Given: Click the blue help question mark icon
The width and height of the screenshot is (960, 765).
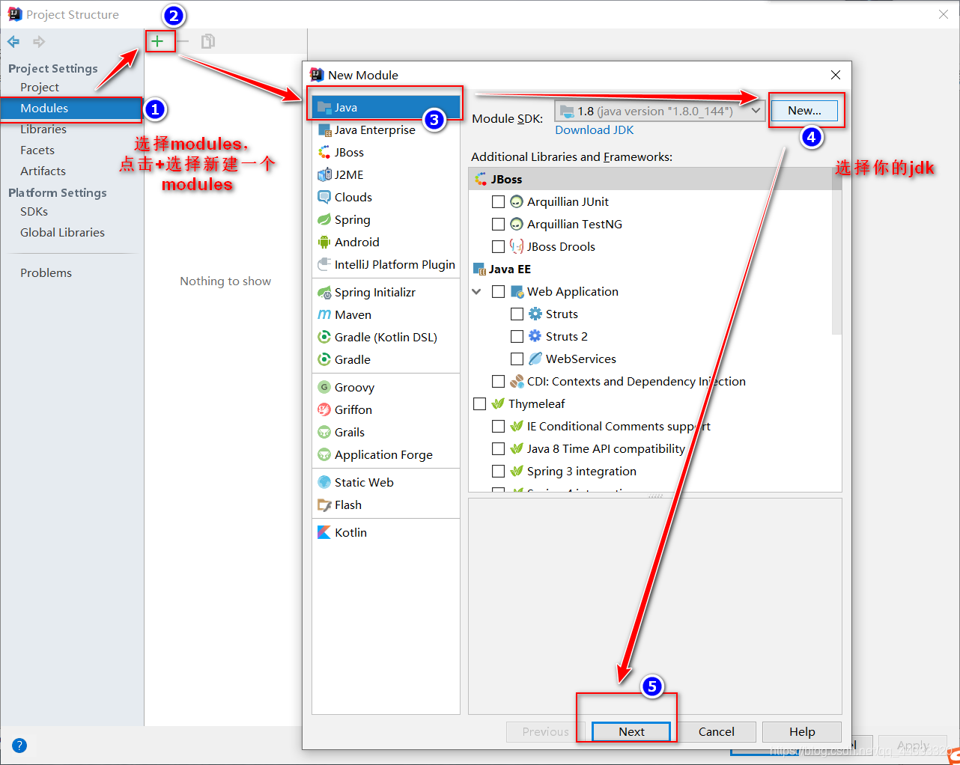Looking at the screenshot, I should [x=19, y=746].
